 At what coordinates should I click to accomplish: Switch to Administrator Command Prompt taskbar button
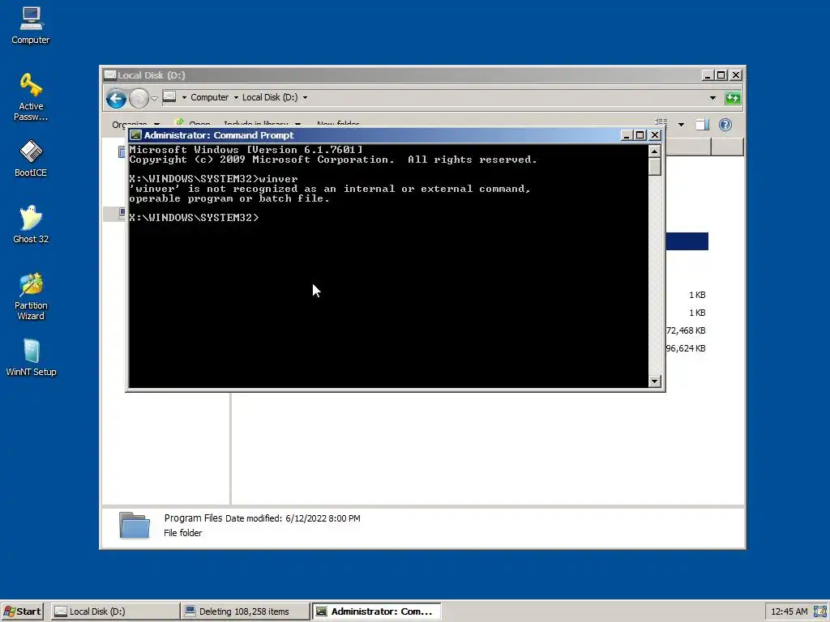(x=376, y=611)
